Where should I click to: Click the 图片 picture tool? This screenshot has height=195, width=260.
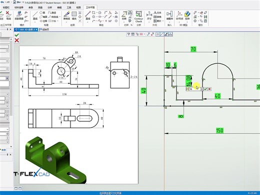coord(157,21)
